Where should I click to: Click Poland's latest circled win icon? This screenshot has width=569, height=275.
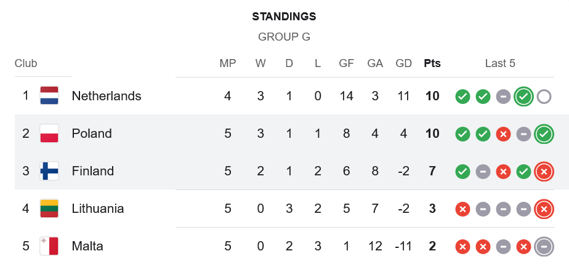pyautogui.click(x=544, y=134)
